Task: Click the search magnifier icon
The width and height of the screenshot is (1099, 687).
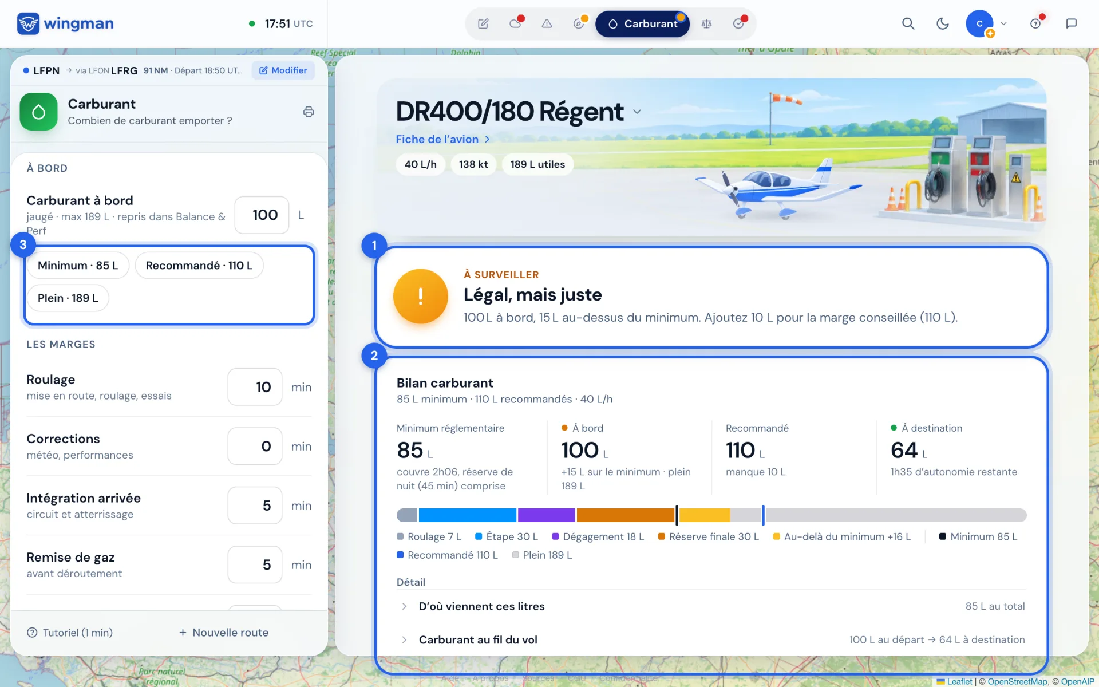Action: 908,23
